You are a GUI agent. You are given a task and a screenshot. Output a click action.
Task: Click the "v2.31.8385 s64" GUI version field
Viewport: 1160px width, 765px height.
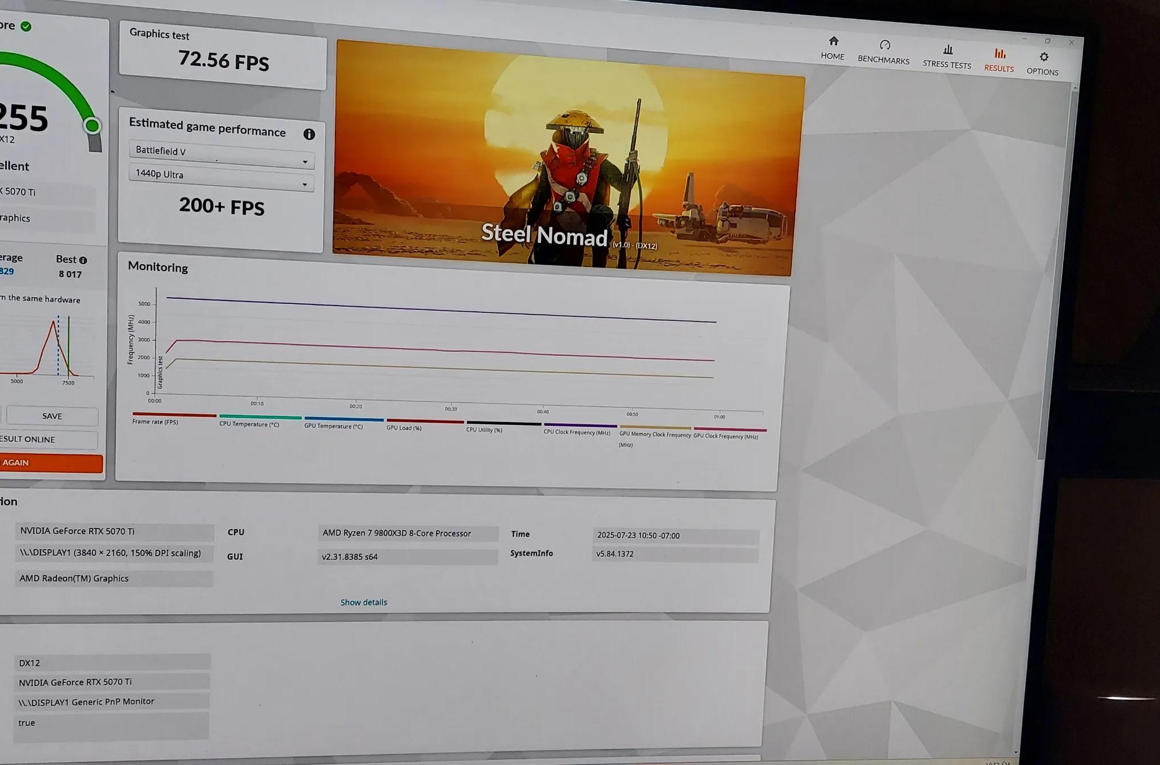pos(407,557)
